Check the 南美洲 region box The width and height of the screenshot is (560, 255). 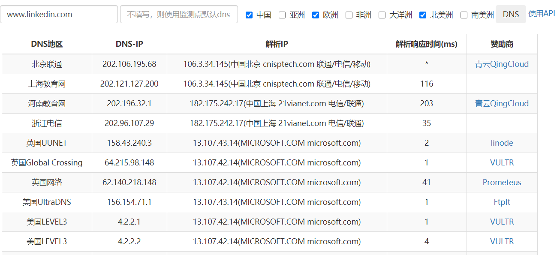coord(464,15)
